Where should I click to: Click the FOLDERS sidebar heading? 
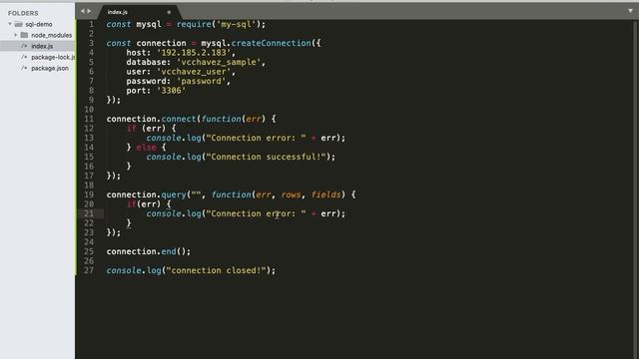coord(23,13)
